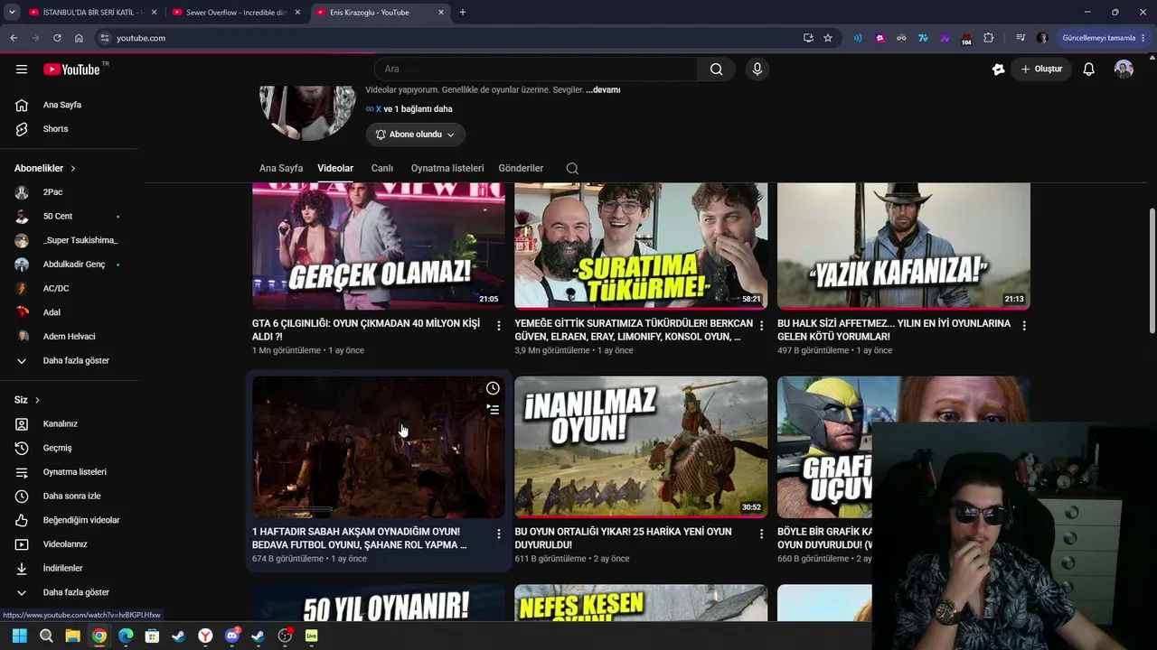Open Güncellemeyi tamamla Chrome menu
Screen dimensions: 1157x650
pyautogui.click(x=1104, y=38)
